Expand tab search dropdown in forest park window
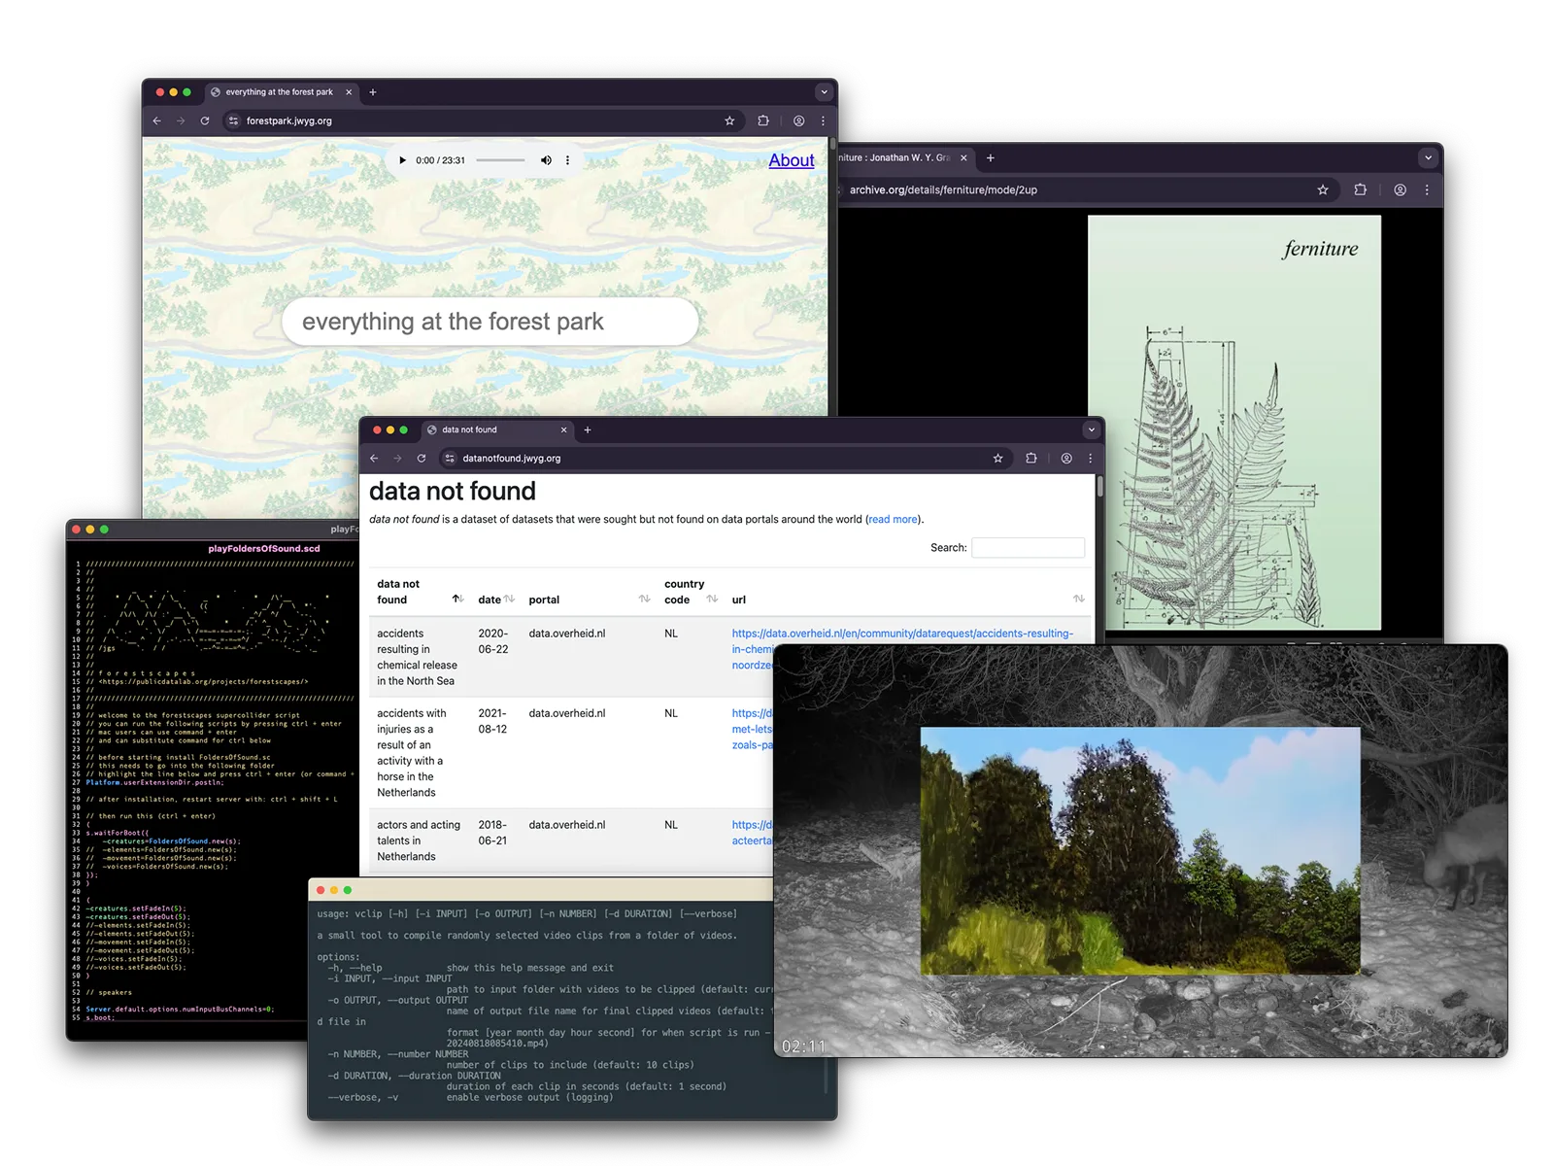Image resolution: width=1554 pixels, height=1166 pixels. click(824, 92)
